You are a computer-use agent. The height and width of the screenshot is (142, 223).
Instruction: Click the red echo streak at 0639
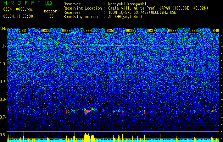pos(194,110)
